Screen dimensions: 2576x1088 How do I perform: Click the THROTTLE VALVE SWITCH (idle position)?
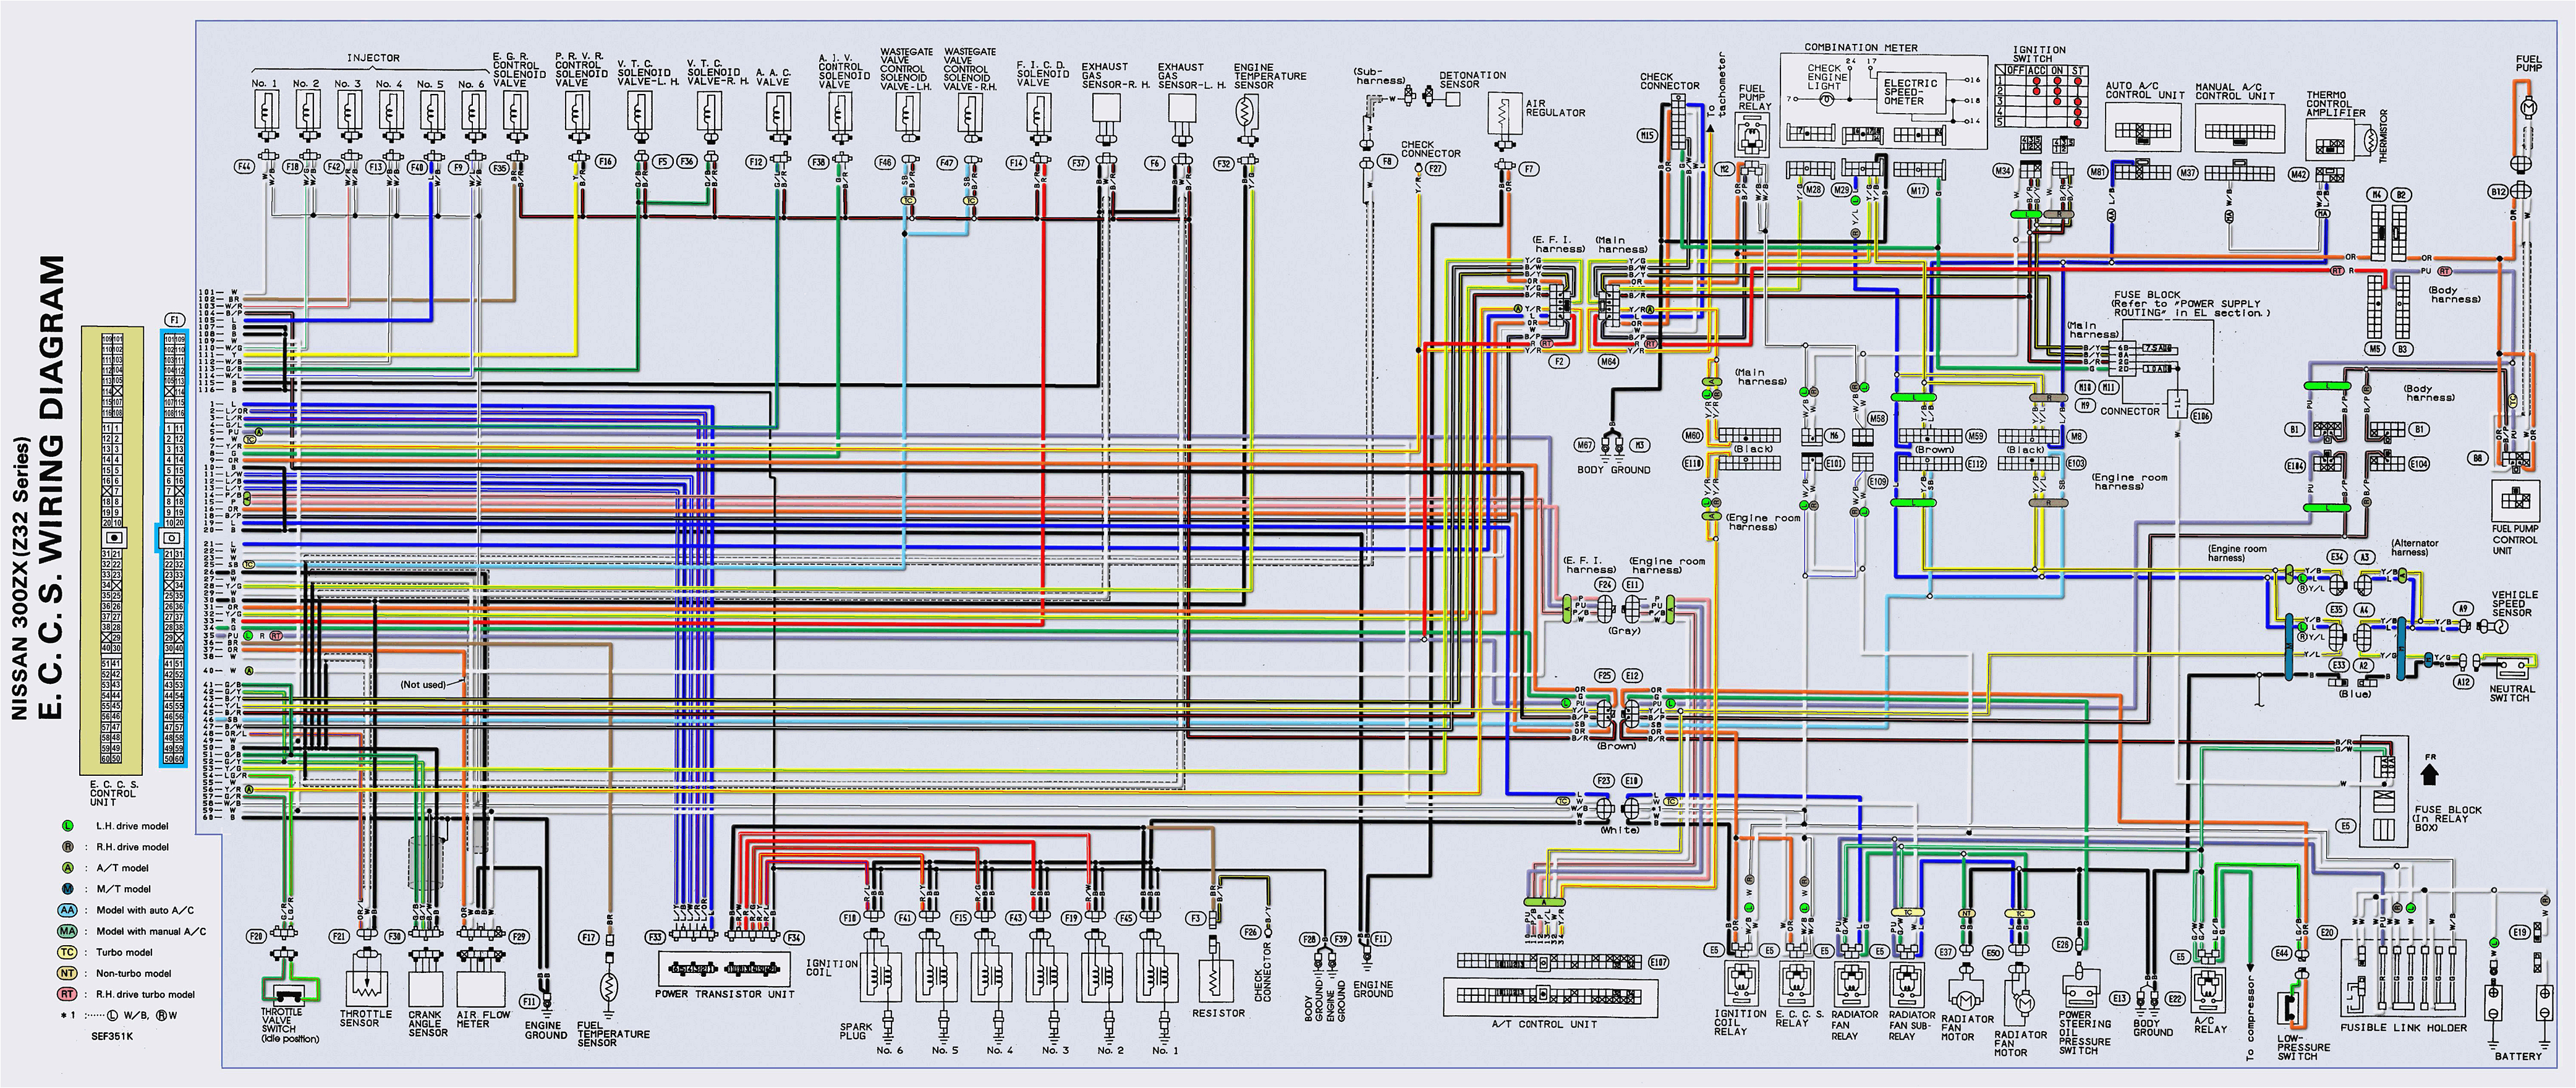289,995
